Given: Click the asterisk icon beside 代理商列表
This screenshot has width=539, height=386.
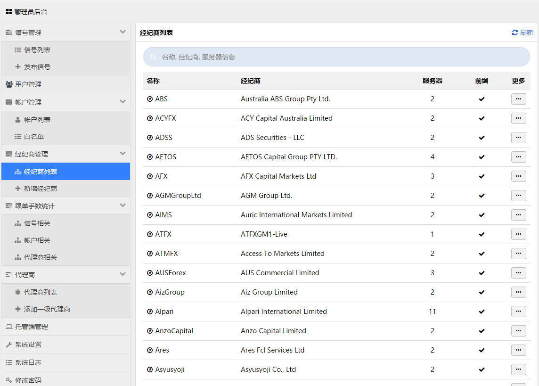Looking at the screenshot, I should pos(18,292).
